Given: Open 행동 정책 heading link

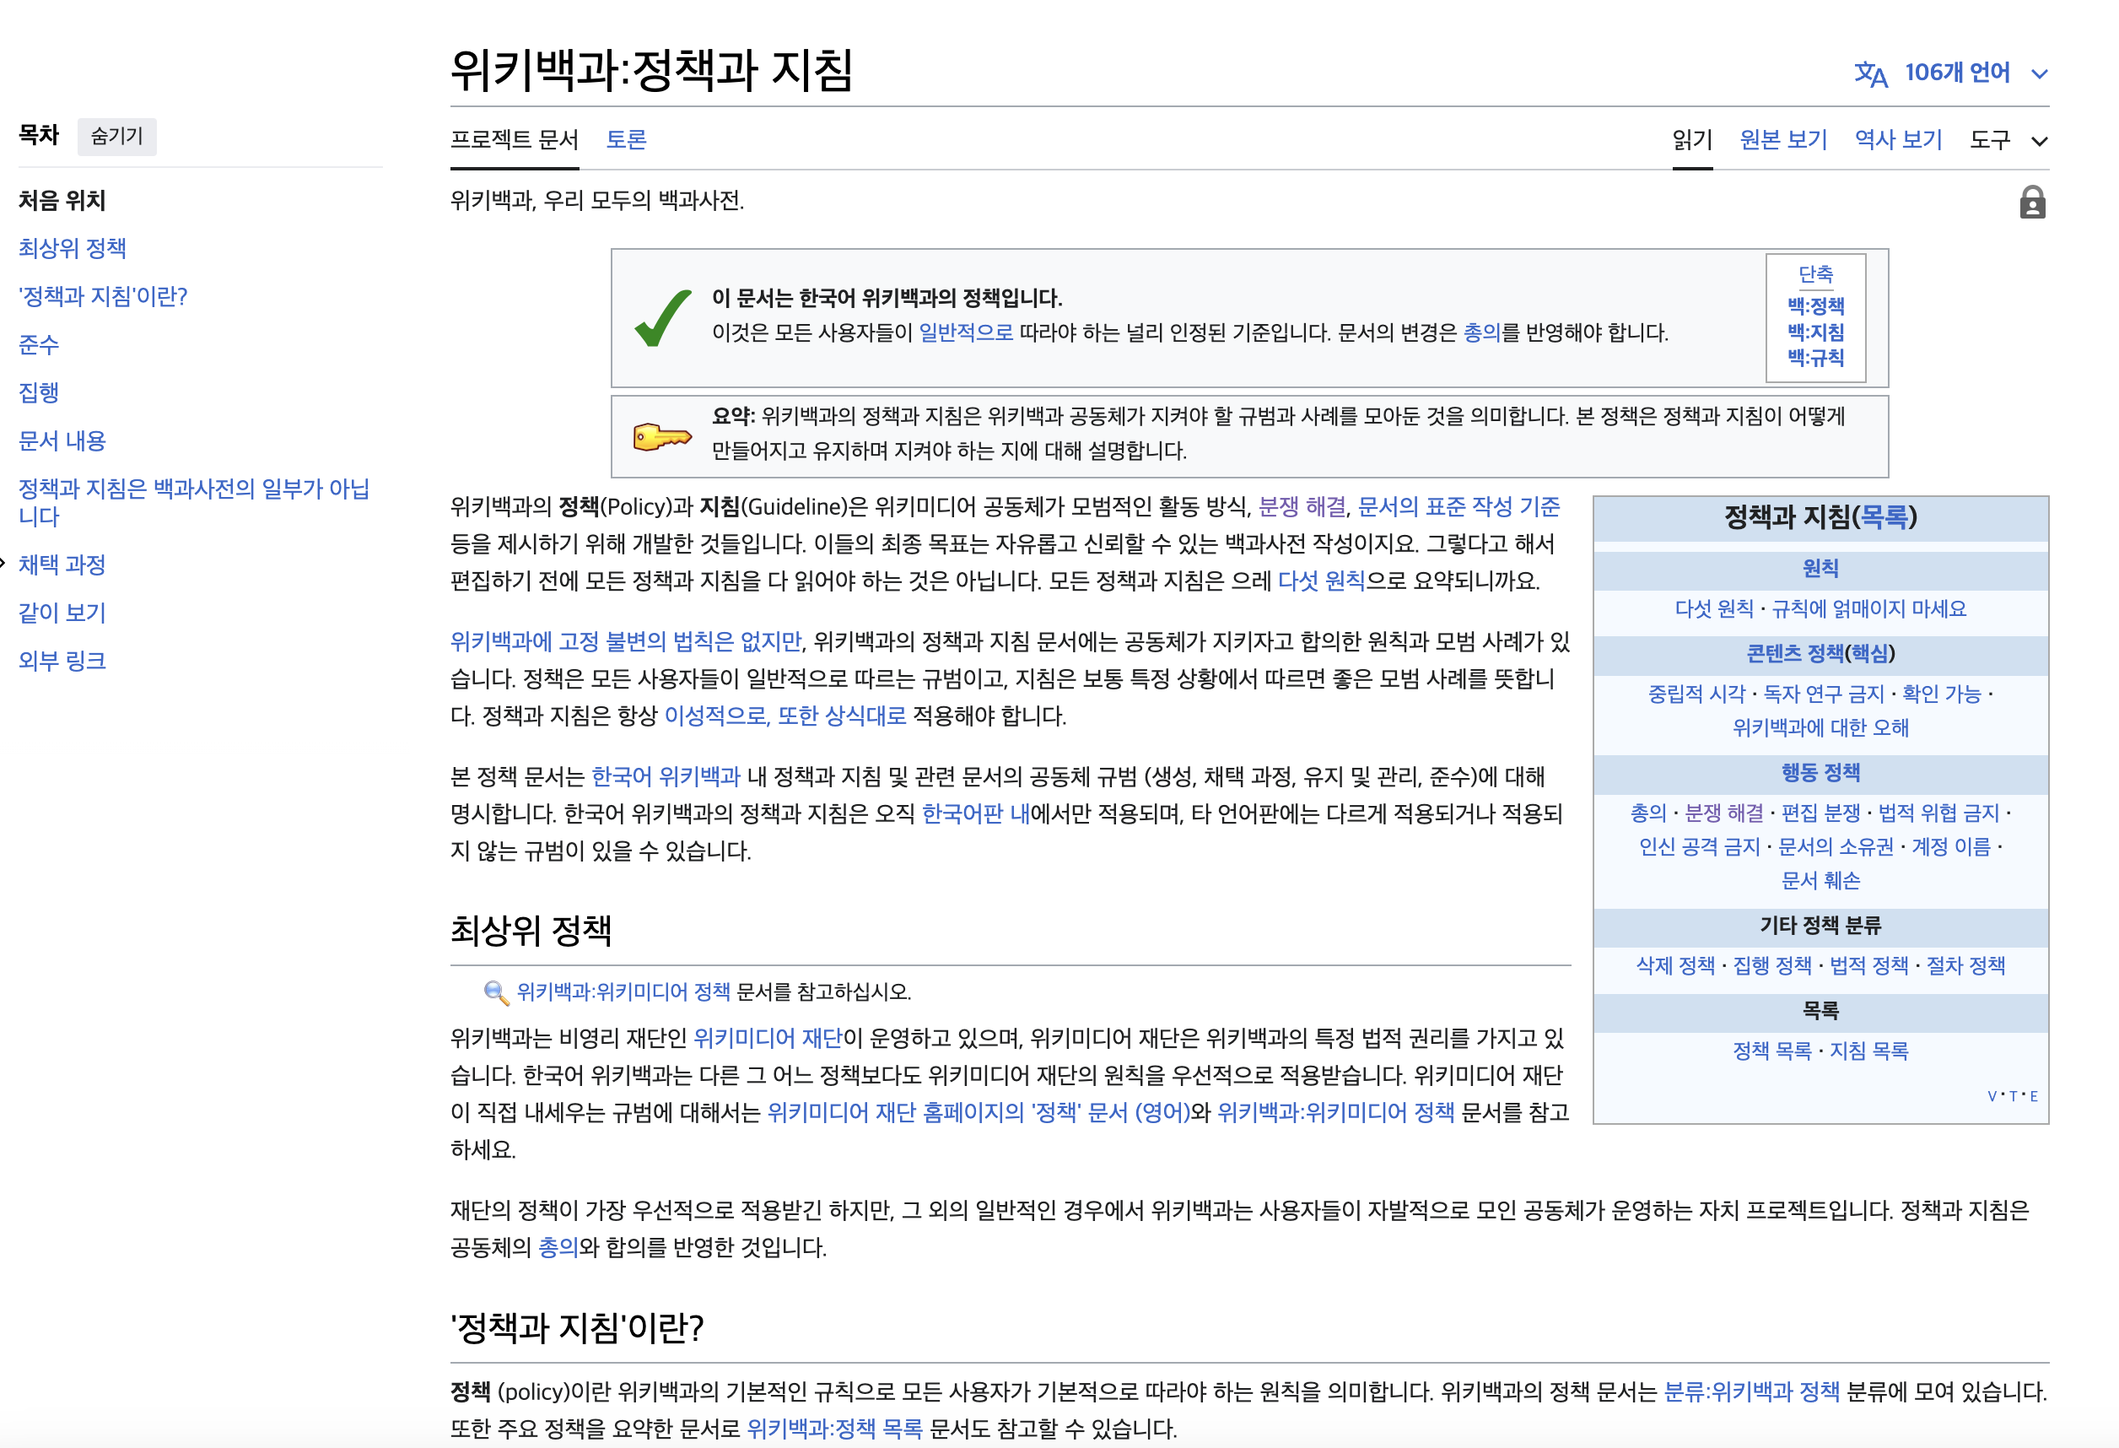Looking at the screenshot, I should pyautogui.click(x=1820, y=773).
